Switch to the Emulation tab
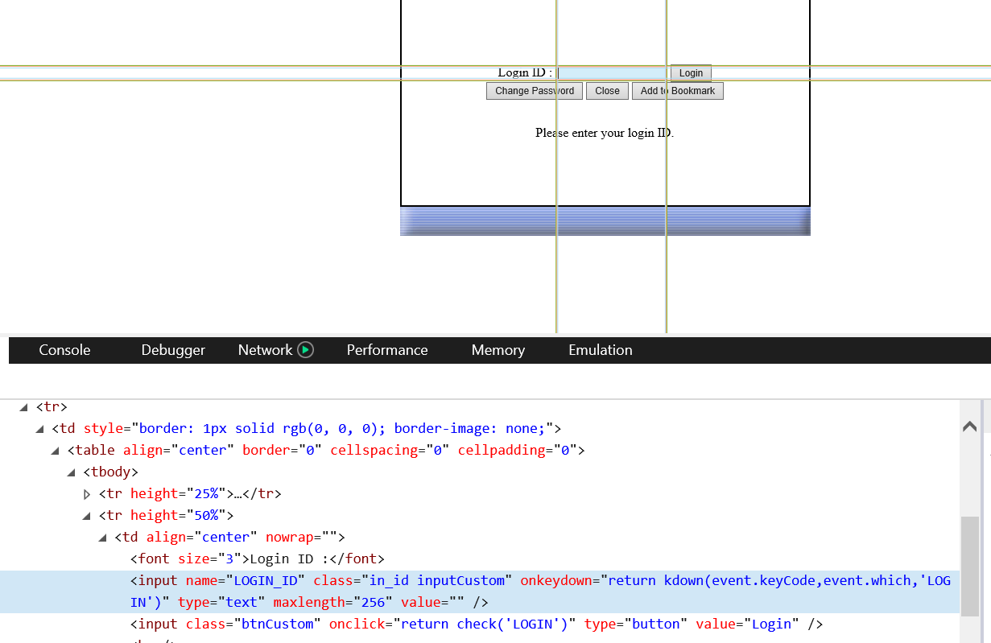Image resolution: width=991 pixels, height=643 pixels. click(601, 350)
